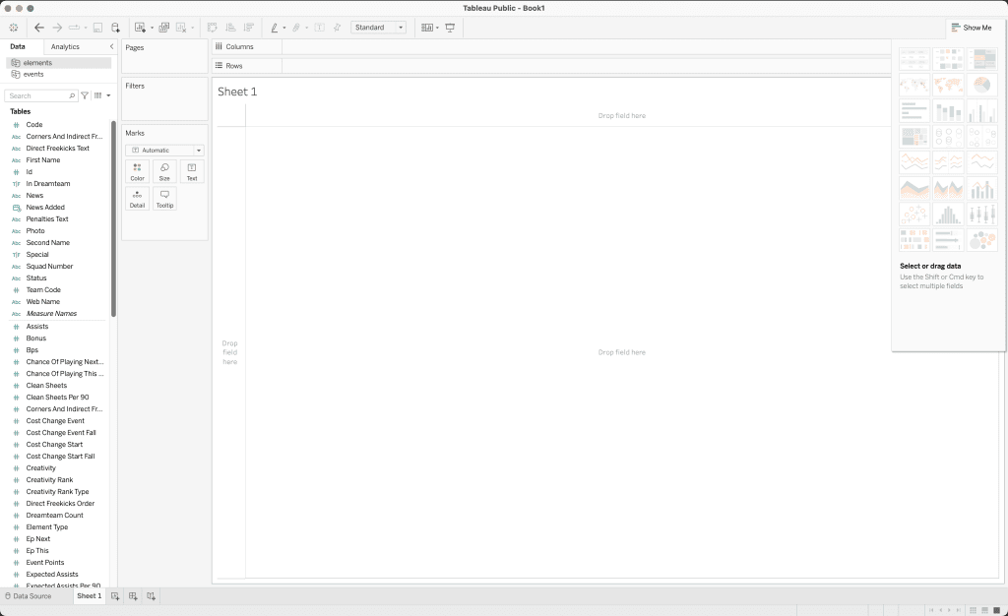
Task: Select the packed bubbles chart in Show Me
Action: click(x=981, y=240)
